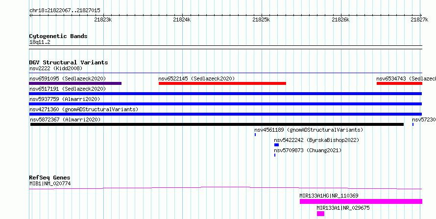Click the MIB1|NM_020774 gene label

point(50,183)
